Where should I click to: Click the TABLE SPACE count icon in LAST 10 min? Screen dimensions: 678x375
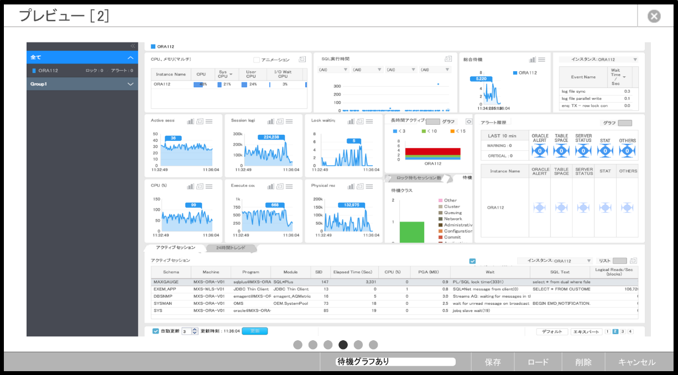point(561,151)
